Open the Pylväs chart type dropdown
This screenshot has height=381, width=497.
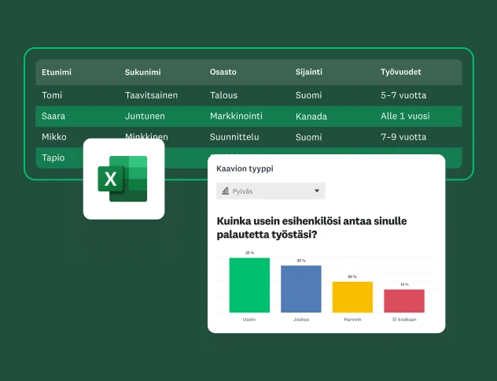coord(271,191)
